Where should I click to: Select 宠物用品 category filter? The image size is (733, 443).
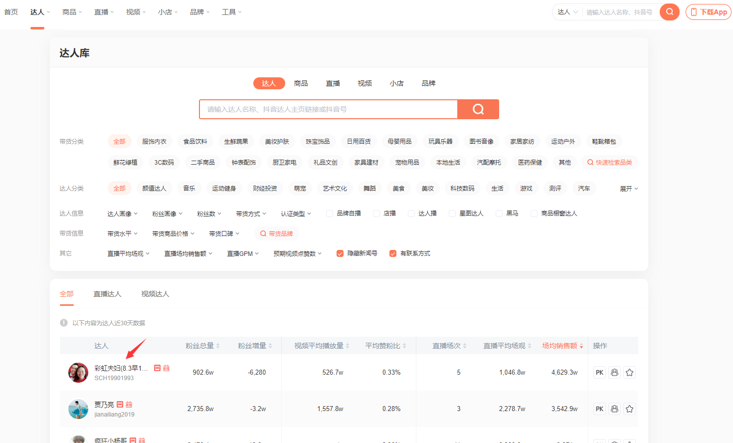(x=407, y=162)
